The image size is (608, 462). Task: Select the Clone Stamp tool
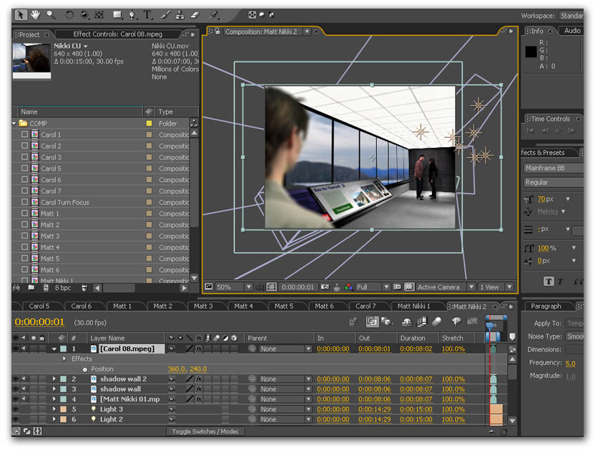click(179, 14)
